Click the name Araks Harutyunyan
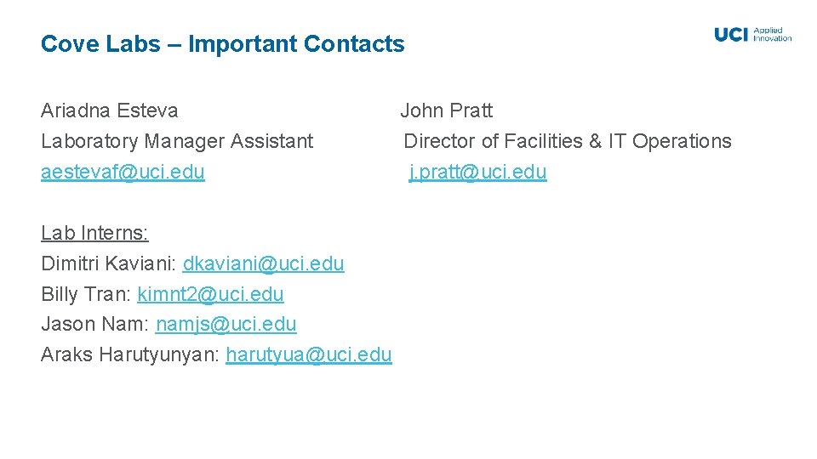Screen dimensions: 817x459 [x=129, y=354]
